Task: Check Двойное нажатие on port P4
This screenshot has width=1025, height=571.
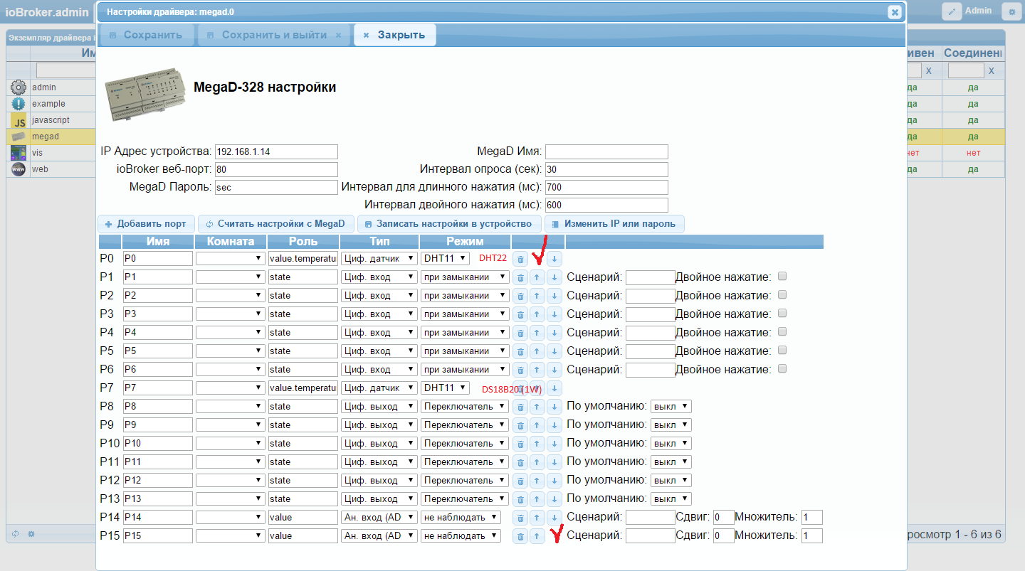Action: coord(783,331)
